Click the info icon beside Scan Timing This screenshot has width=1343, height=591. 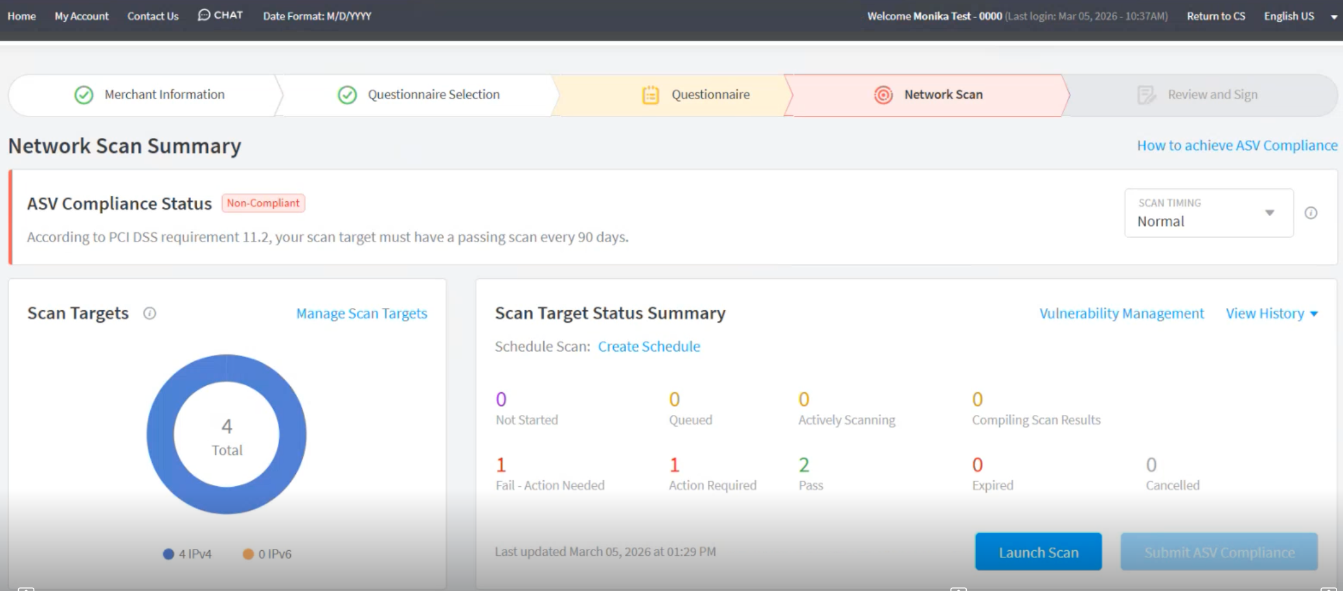pos(1311,213)
